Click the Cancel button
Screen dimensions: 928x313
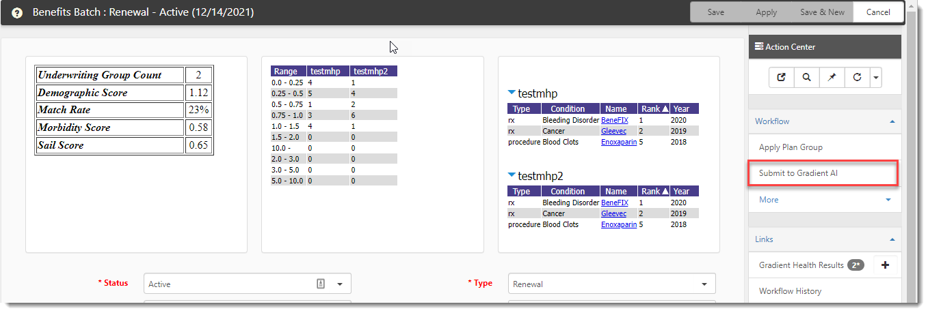tap(878, 12)
